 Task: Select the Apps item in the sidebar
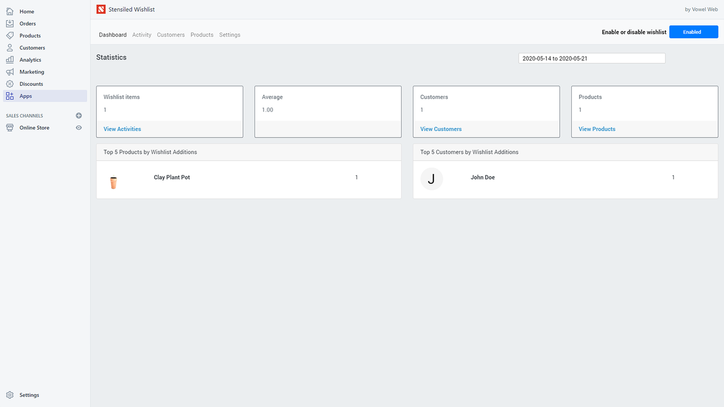click(x=10, y=96)
